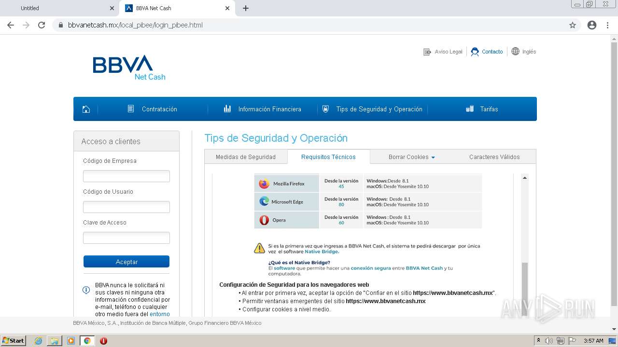The image size is (618, 347).
Task: Open the Aviso Legal link
Action: point(449,52)
